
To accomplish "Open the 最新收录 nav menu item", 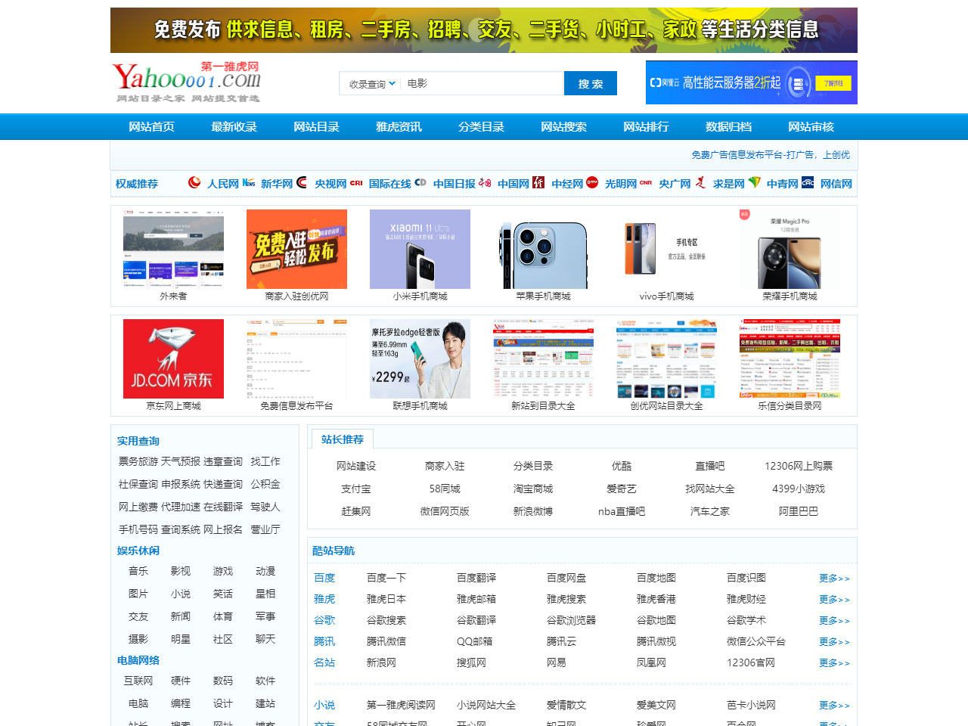I will point(234,127).
